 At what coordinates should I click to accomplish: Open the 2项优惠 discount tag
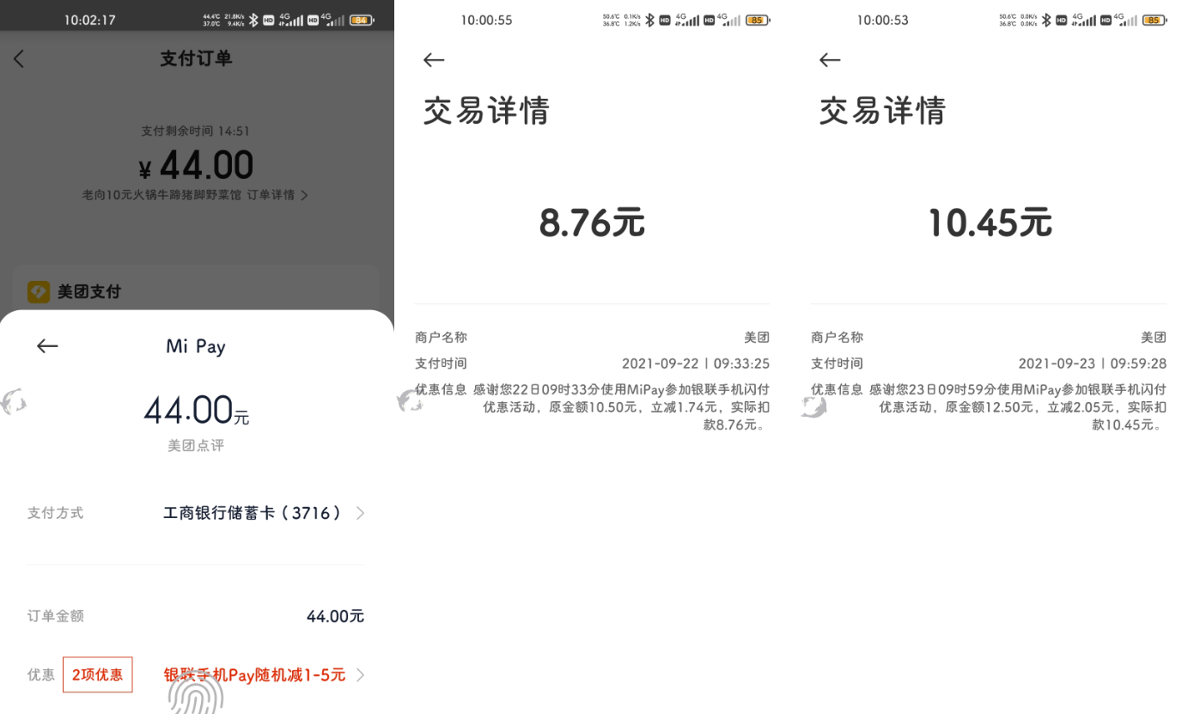pos(98,674)
